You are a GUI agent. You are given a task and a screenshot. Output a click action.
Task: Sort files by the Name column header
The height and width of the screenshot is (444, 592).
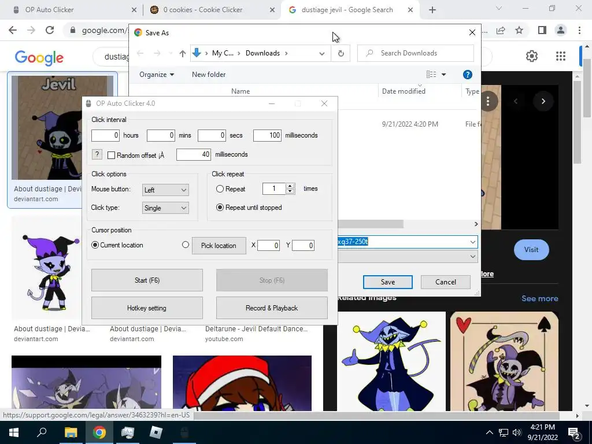pos(240,91)
